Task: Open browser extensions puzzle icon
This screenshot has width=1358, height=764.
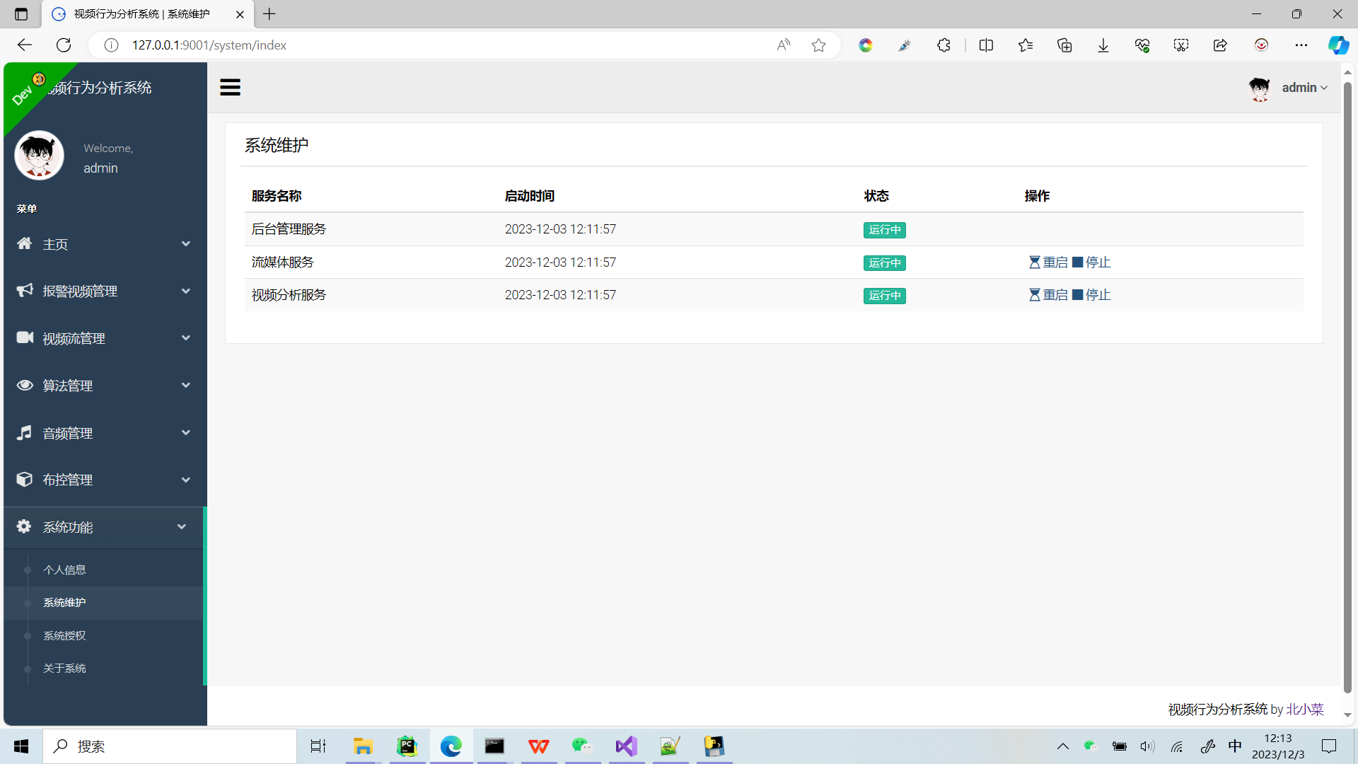Action: point(944,45)
